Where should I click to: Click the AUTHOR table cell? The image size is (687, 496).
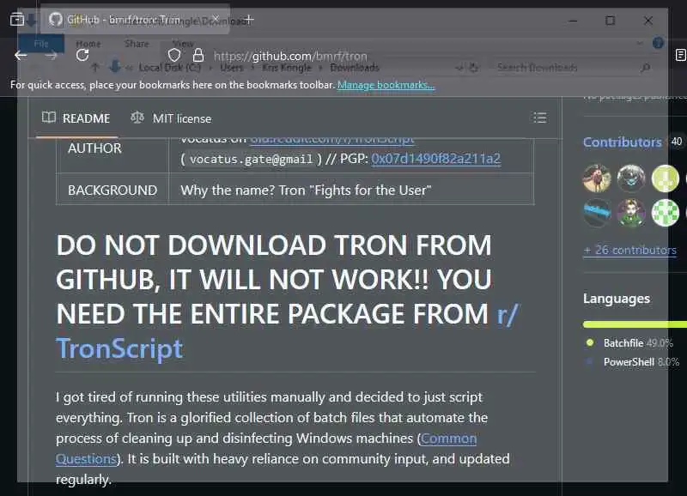point(112,155)
